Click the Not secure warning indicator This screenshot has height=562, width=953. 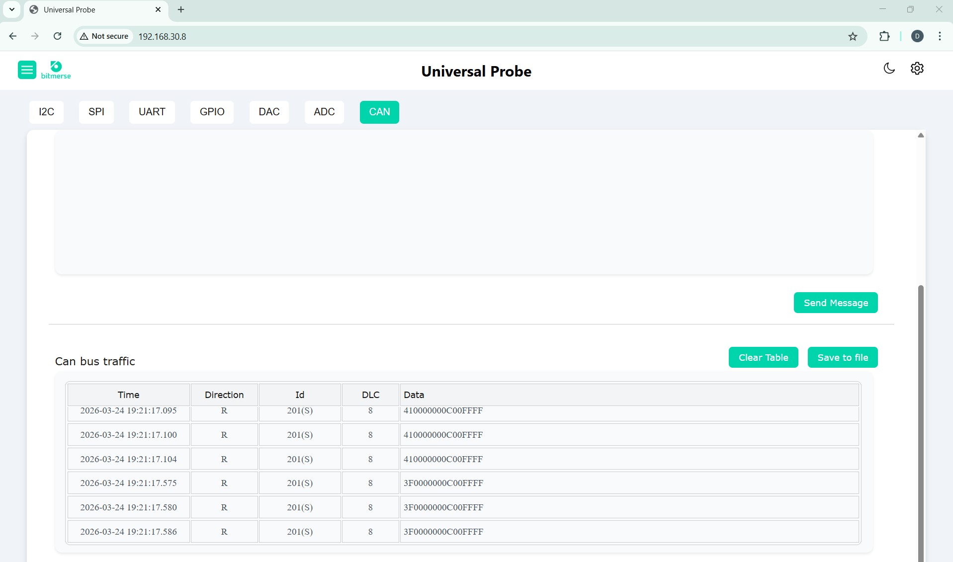tap(104, 36)
